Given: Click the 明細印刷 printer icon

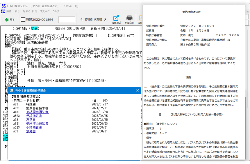Looking at the screenshot, I should coord(129,19).
